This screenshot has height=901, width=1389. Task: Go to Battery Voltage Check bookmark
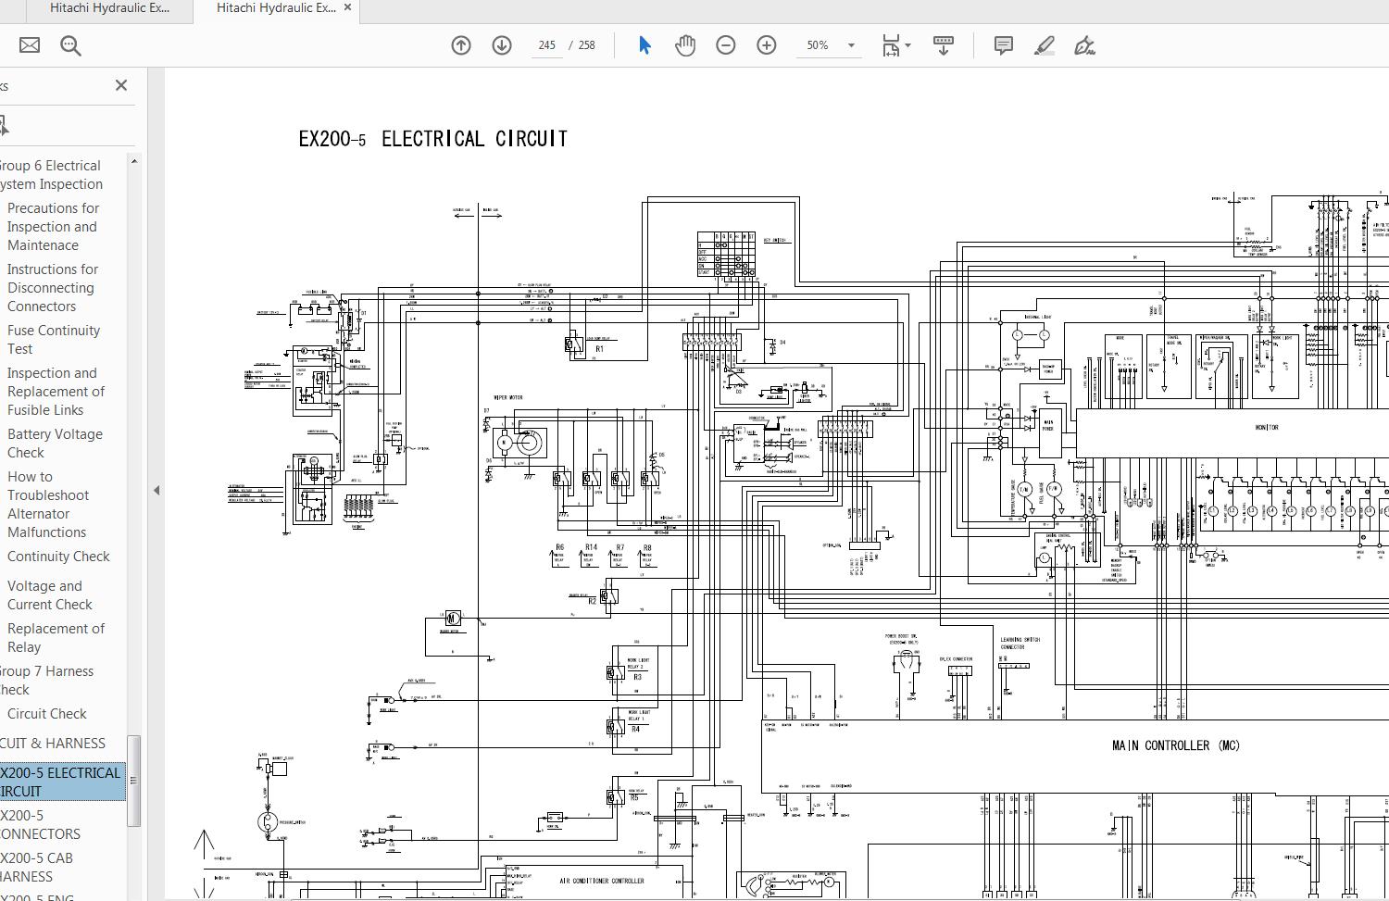tap(55, 444)
